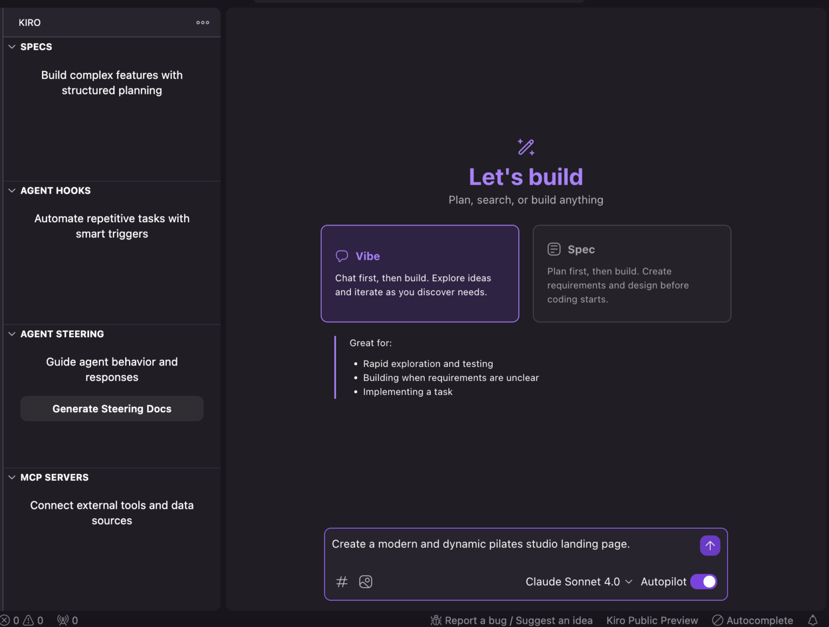Open the Claude Sonnet 4.0 model dropdown

(578, 582)
